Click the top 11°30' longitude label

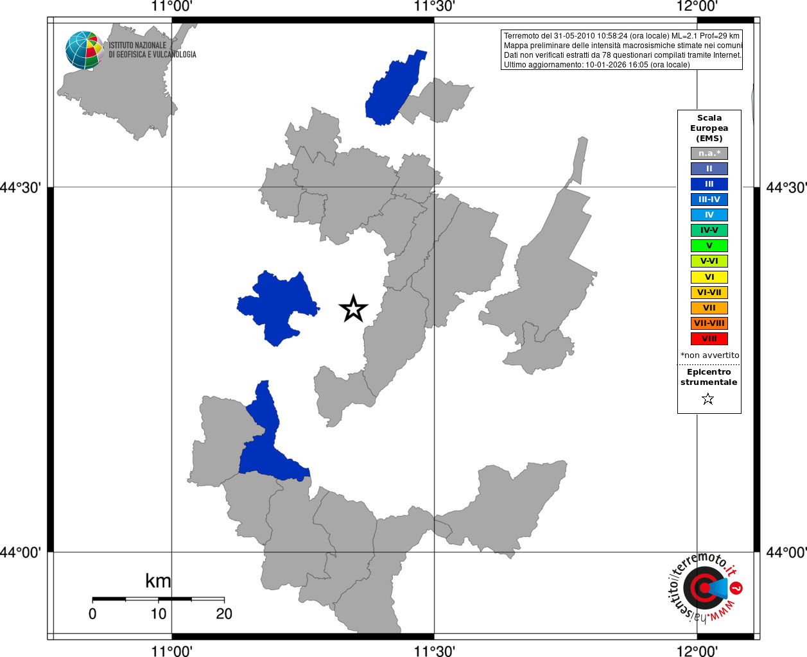point(435,6)
